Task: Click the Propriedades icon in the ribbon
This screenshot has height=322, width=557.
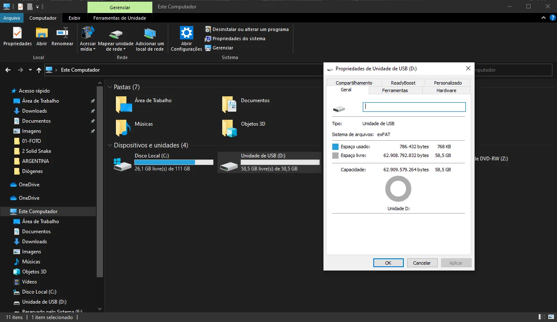Action: [17, 33]
